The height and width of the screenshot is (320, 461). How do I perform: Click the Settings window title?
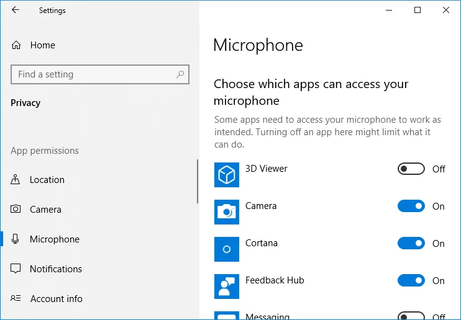(52, 11)
